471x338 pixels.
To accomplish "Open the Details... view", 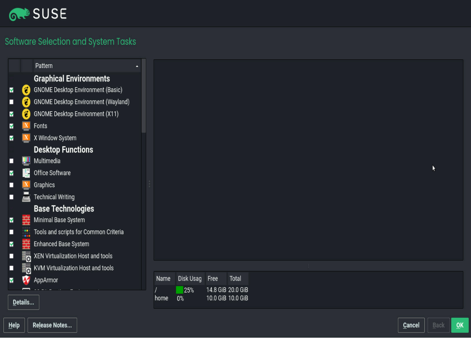I will click(23, 302).
